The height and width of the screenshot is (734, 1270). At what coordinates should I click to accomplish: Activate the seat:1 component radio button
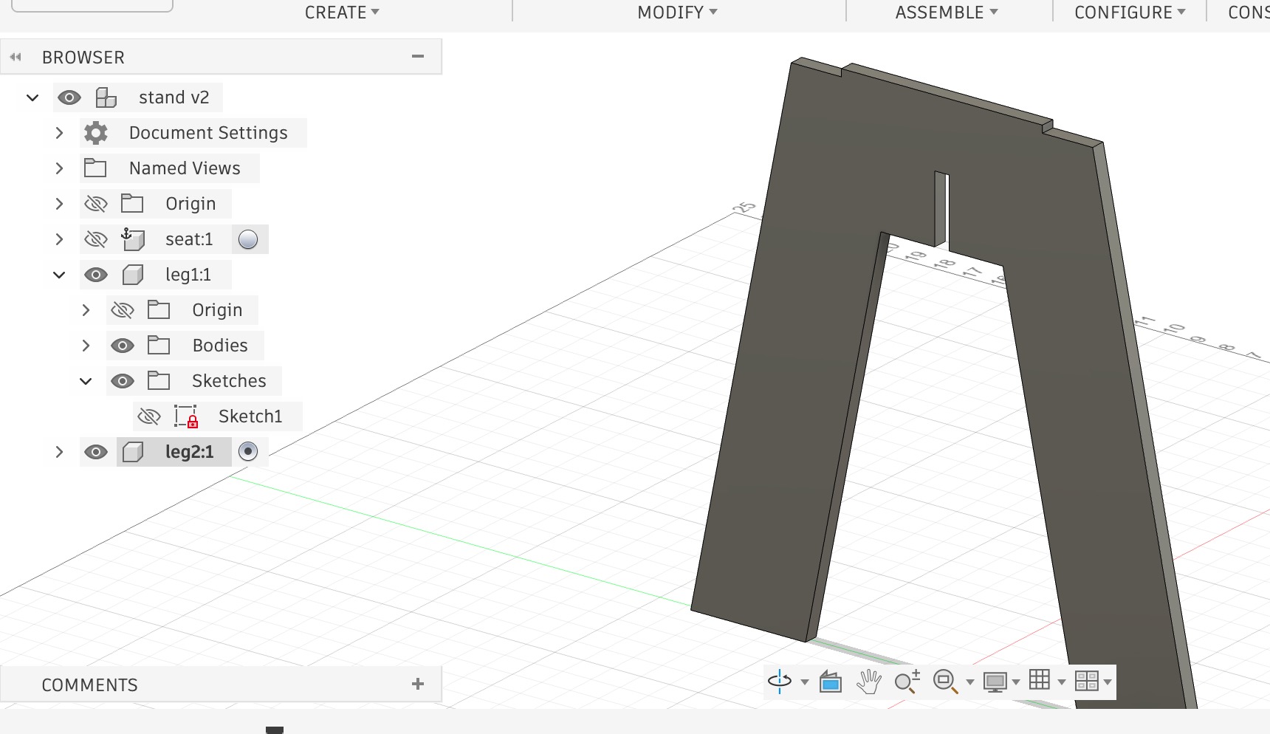(248, 239)
